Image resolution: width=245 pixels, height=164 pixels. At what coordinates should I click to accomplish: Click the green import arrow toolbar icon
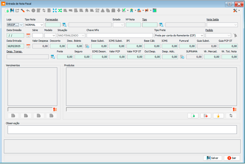(124, 11)
